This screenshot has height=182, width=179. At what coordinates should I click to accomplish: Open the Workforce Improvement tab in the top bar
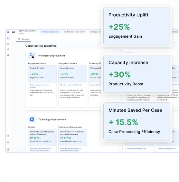(x=75, y=32)
